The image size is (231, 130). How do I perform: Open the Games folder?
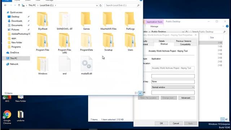86,21
